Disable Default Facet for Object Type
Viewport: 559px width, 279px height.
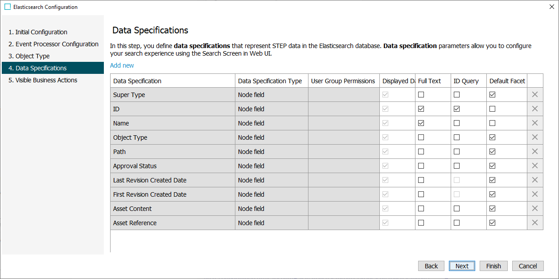pyautogui.click(x=492, y=137)
